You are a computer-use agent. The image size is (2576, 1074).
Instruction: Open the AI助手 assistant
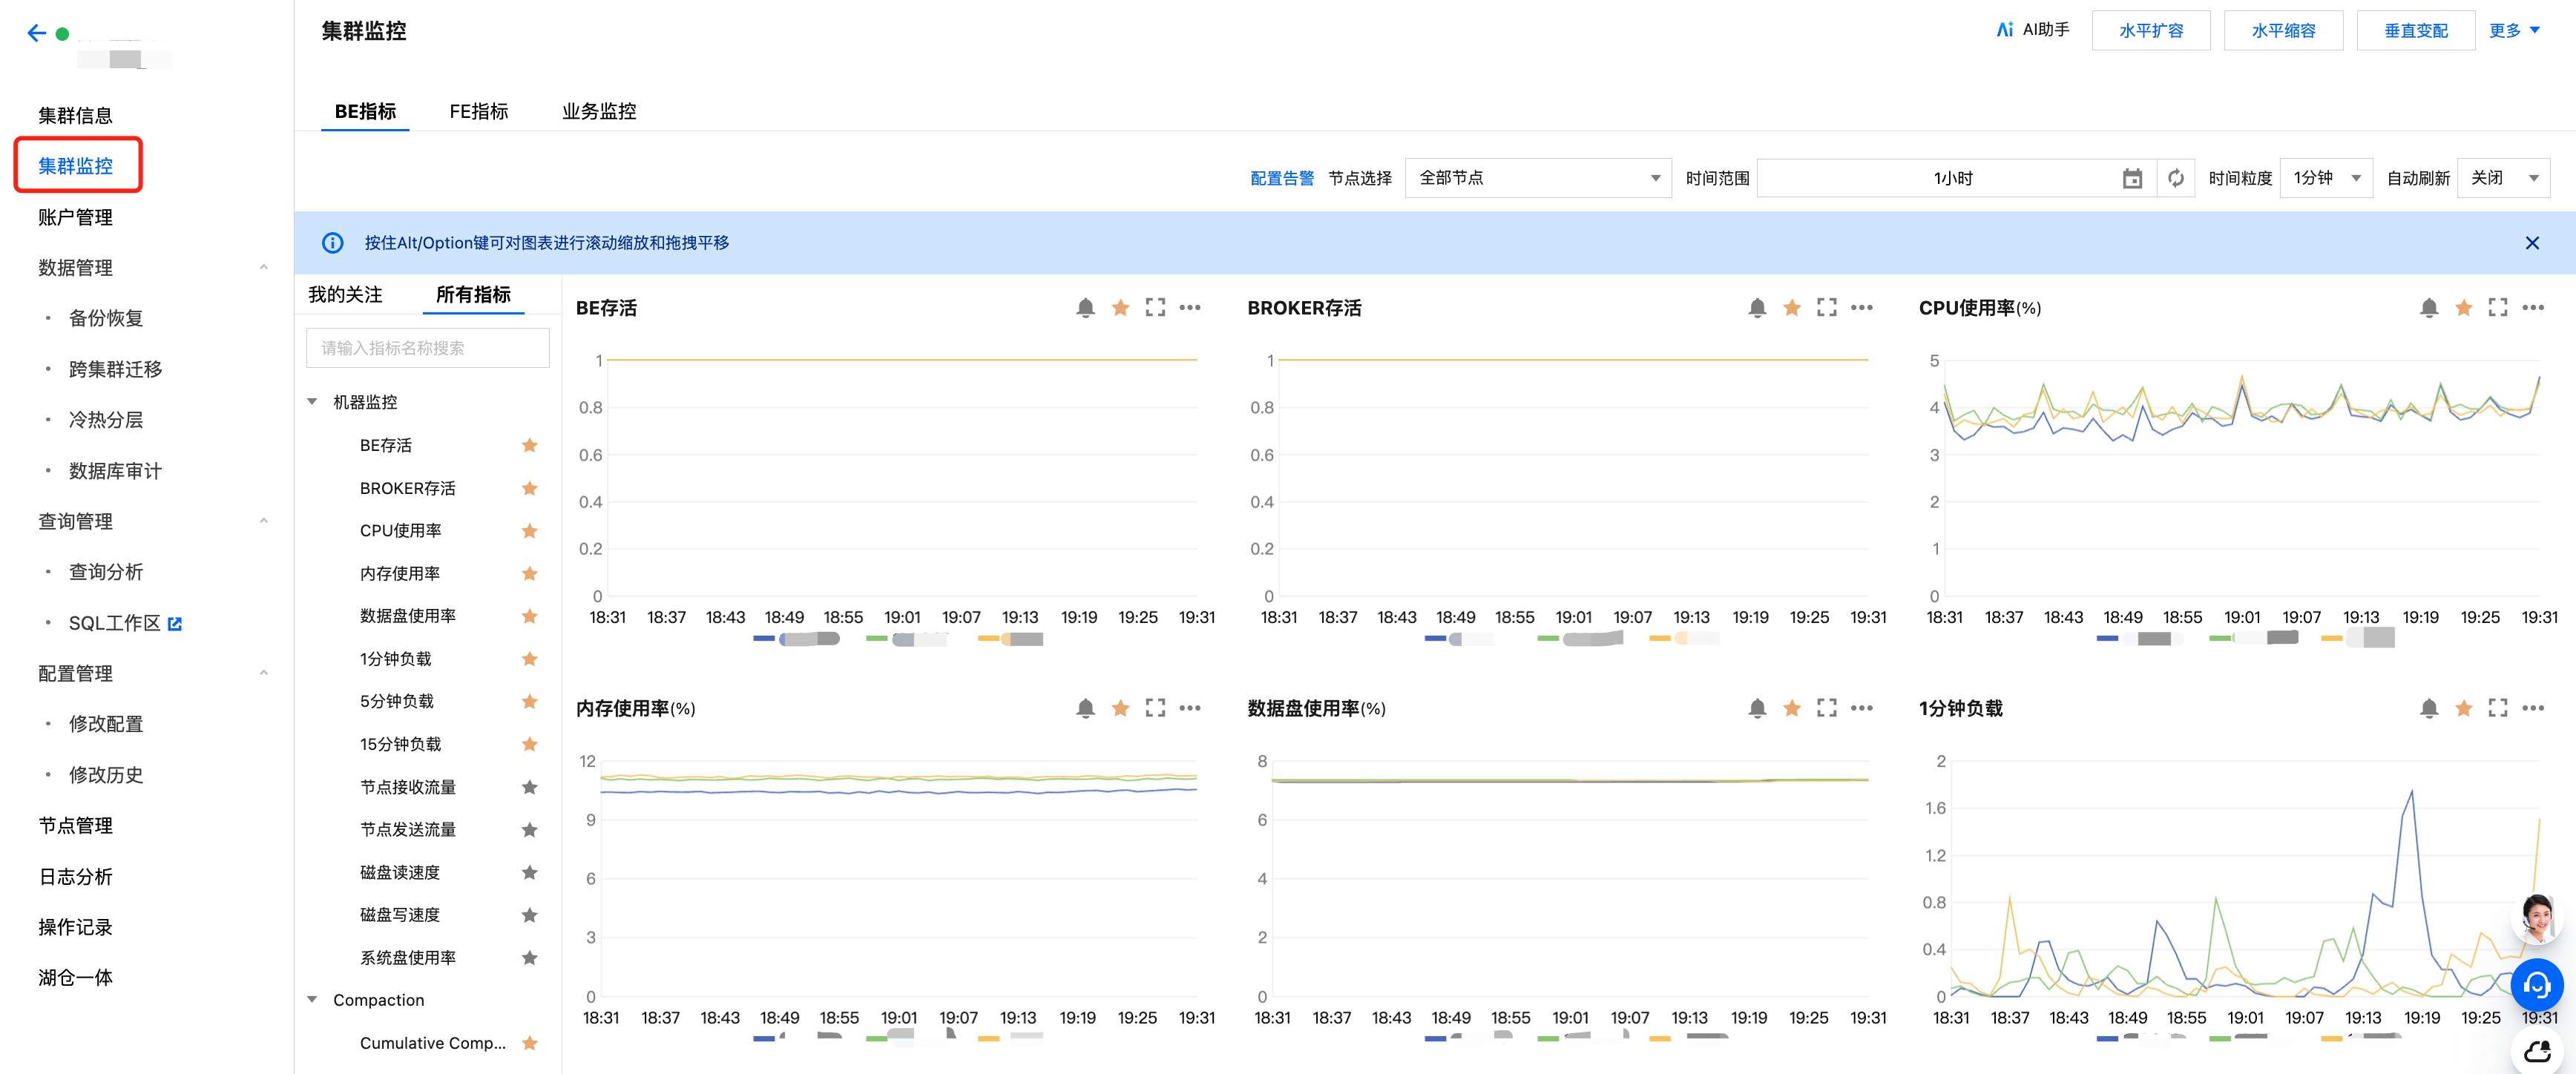coord(2032,30)
